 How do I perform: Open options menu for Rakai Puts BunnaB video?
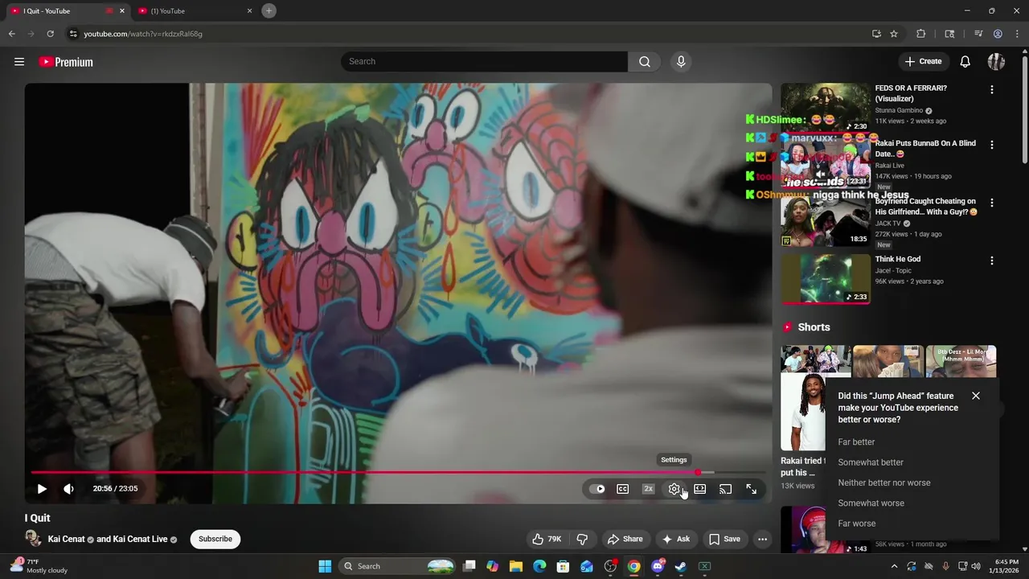992,145
